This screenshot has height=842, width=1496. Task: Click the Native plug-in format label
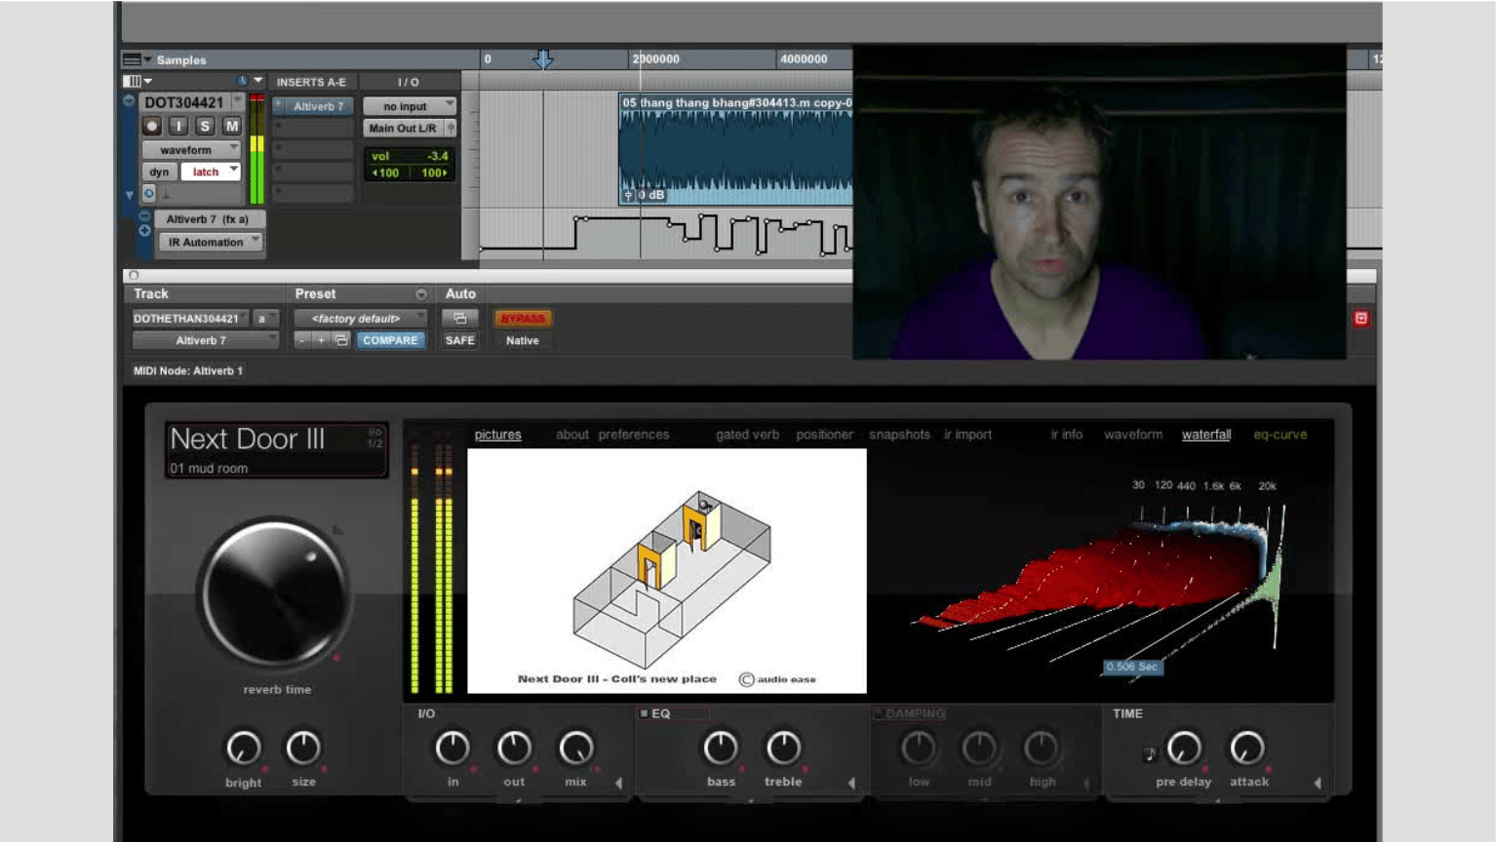click(522, 340)
